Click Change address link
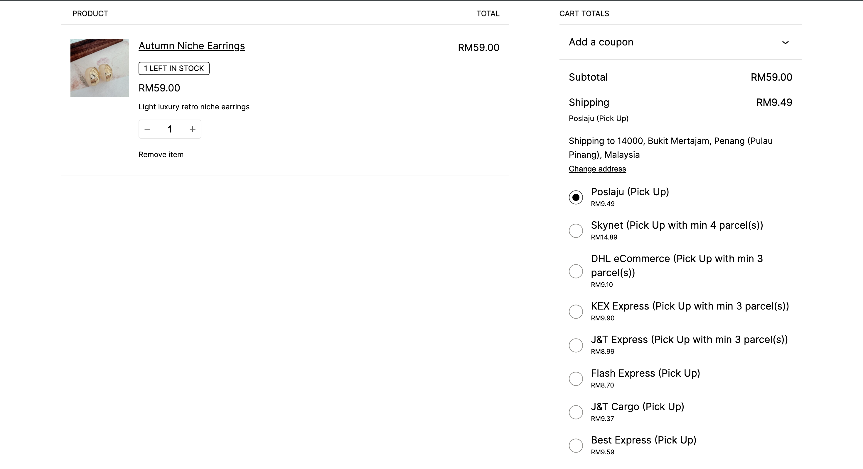The image size is (863, 469). tap(597, 169)
